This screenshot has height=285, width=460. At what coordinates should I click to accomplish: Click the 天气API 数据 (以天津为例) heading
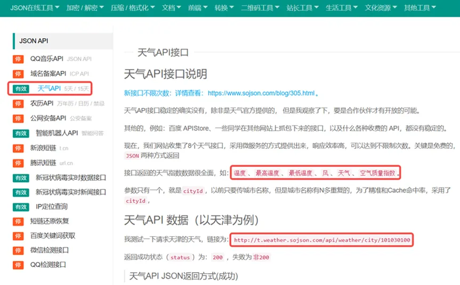click(x=191, y=220)
